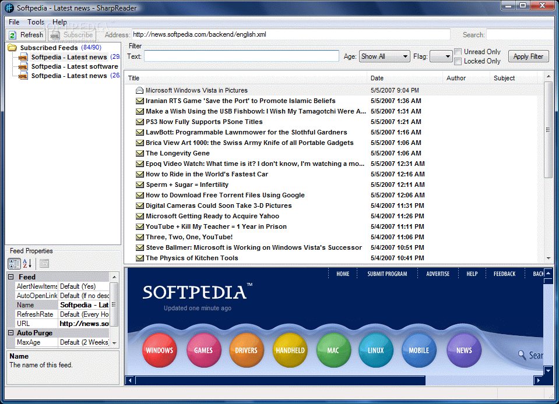Screen dimensions: 559x404
Task: Click the pink GAMES category bubble
Action: [203, 350]
